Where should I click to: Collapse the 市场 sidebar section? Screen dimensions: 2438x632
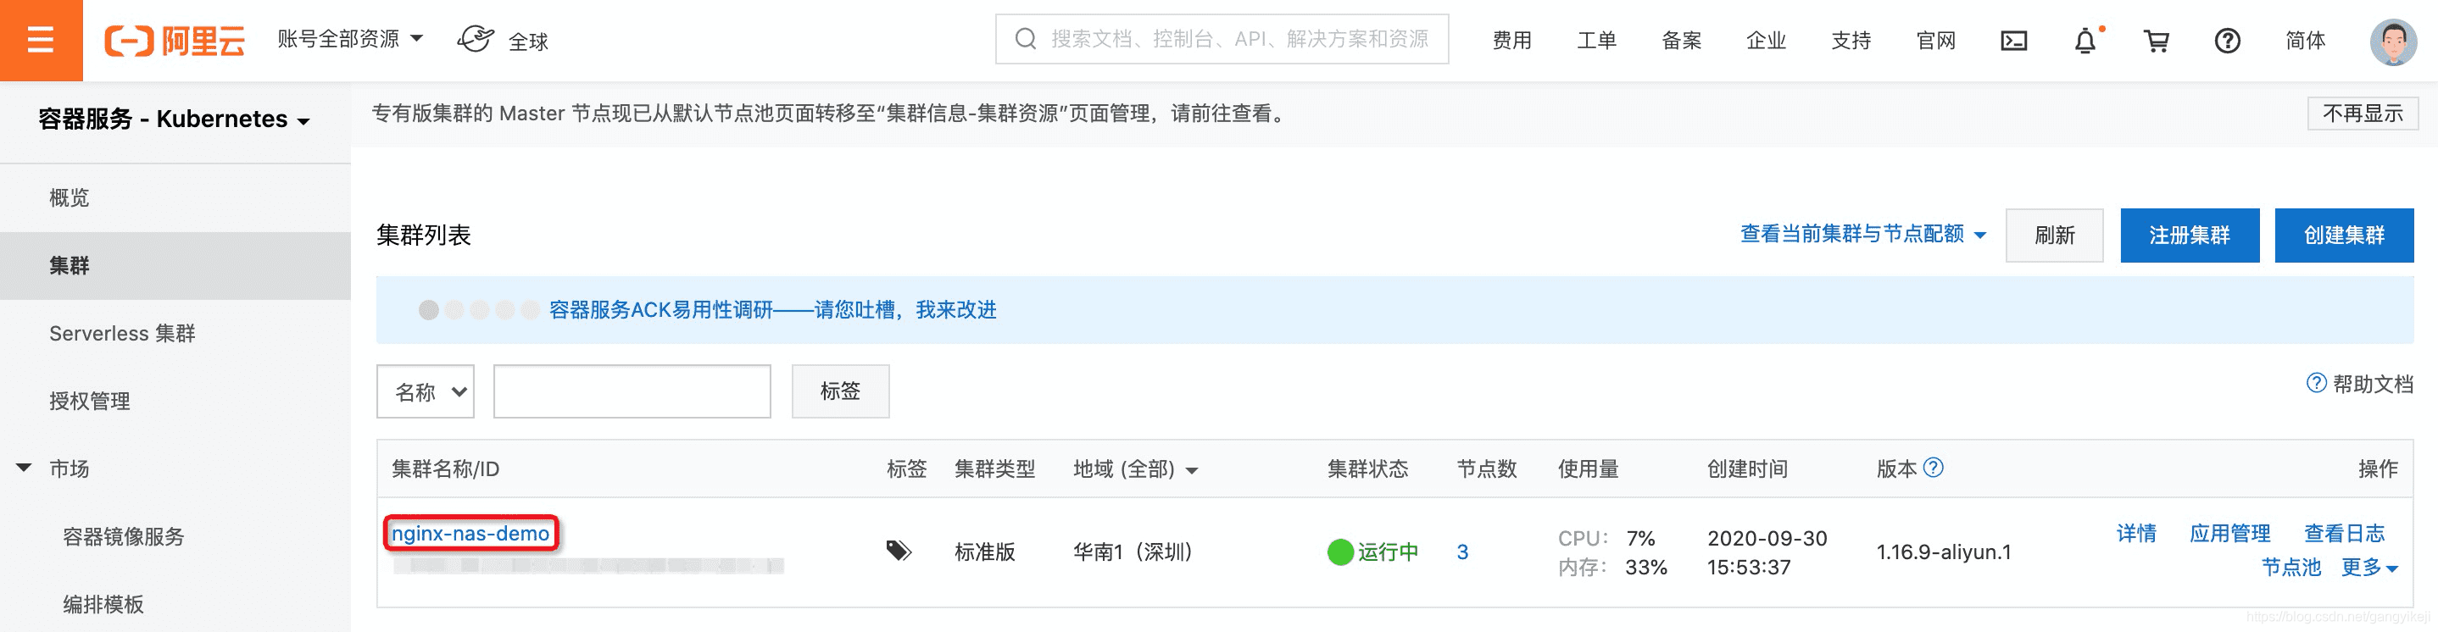coord(25,468)
